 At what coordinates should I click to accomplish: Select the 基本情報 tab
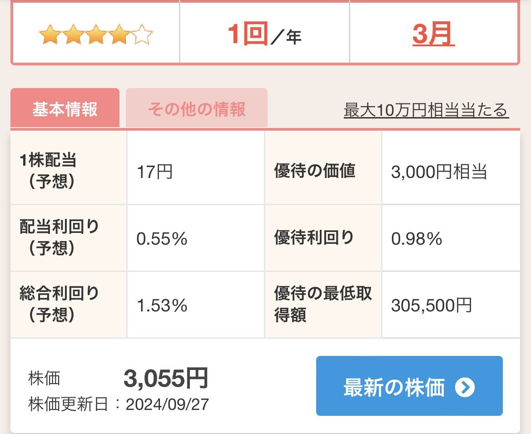click(x=65, y=109)
